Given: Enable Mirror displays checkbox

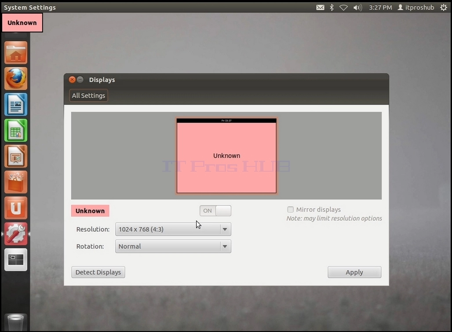Looking at the screenshot, I should tap(290, 209).
